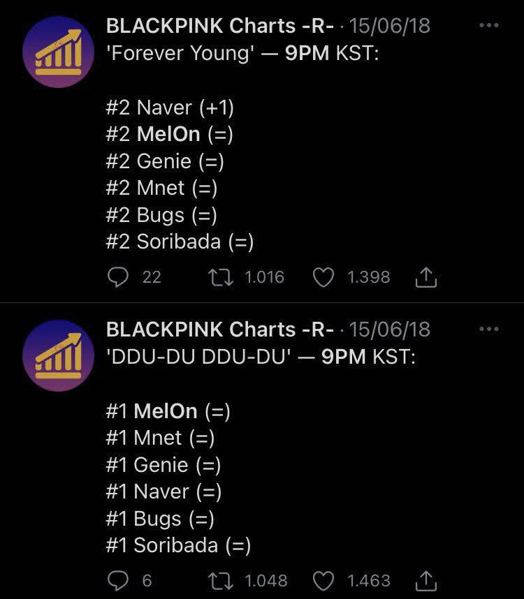Share the Forever Young tweet

point(425,277)
